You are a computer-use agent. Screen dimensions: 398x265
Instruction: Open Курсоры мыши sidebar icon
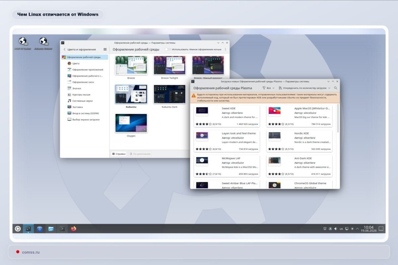coord(69,94)
